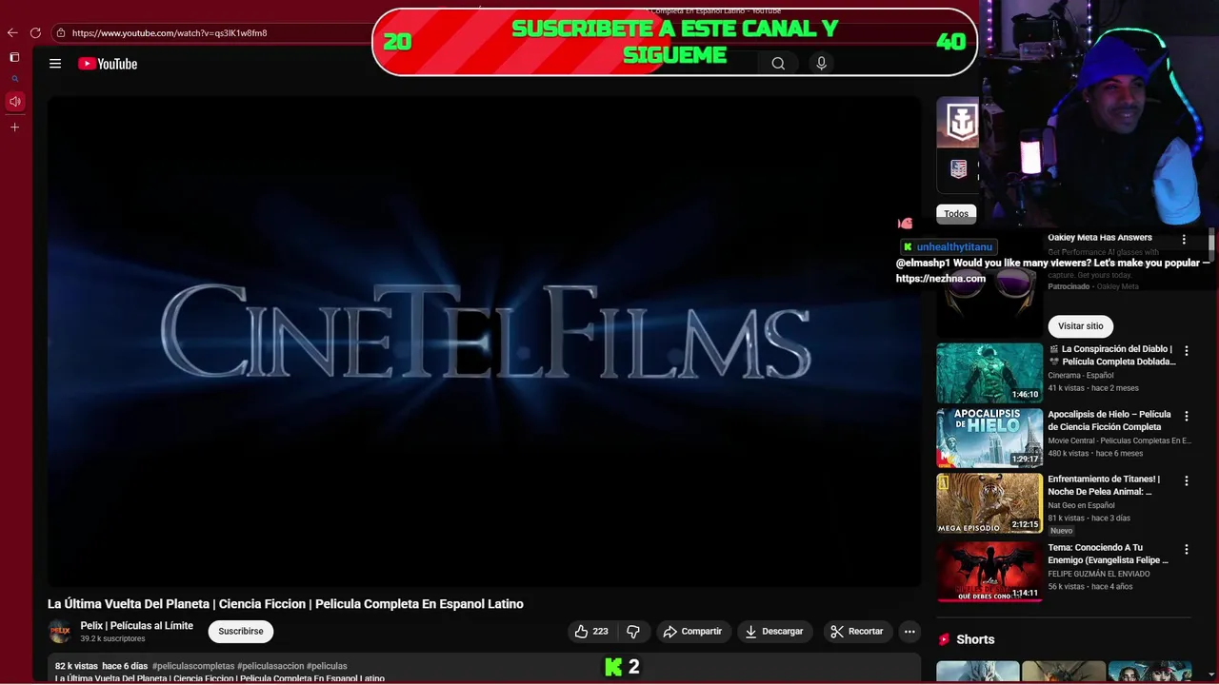Click the Shorts section icon
The height and width of the screenshot is (685, 1219).
click(x=945, y=639)
